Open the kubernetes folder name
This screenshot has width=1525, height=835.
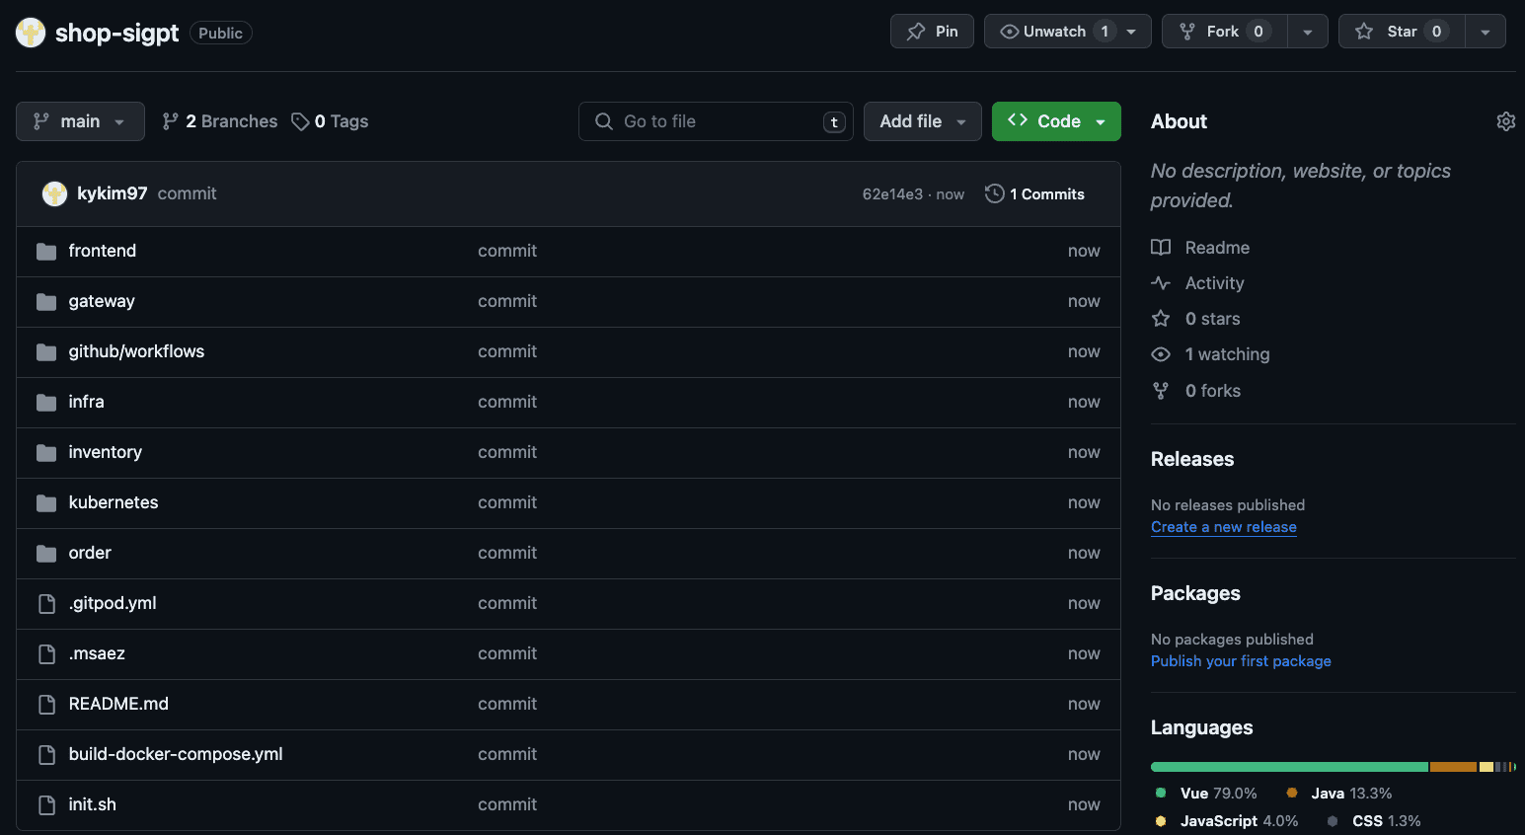tap(114, 502)
